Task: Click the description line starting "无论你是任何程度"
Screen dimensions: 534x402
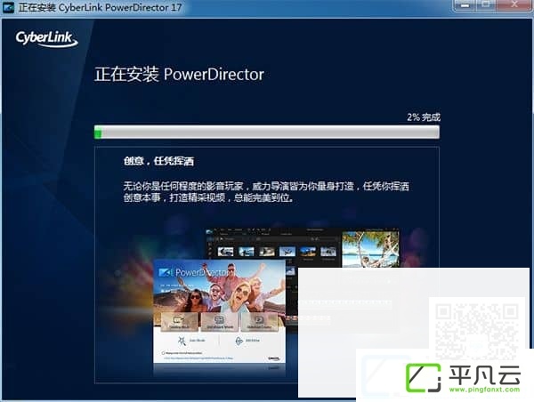Action: (x=266, y=186)
